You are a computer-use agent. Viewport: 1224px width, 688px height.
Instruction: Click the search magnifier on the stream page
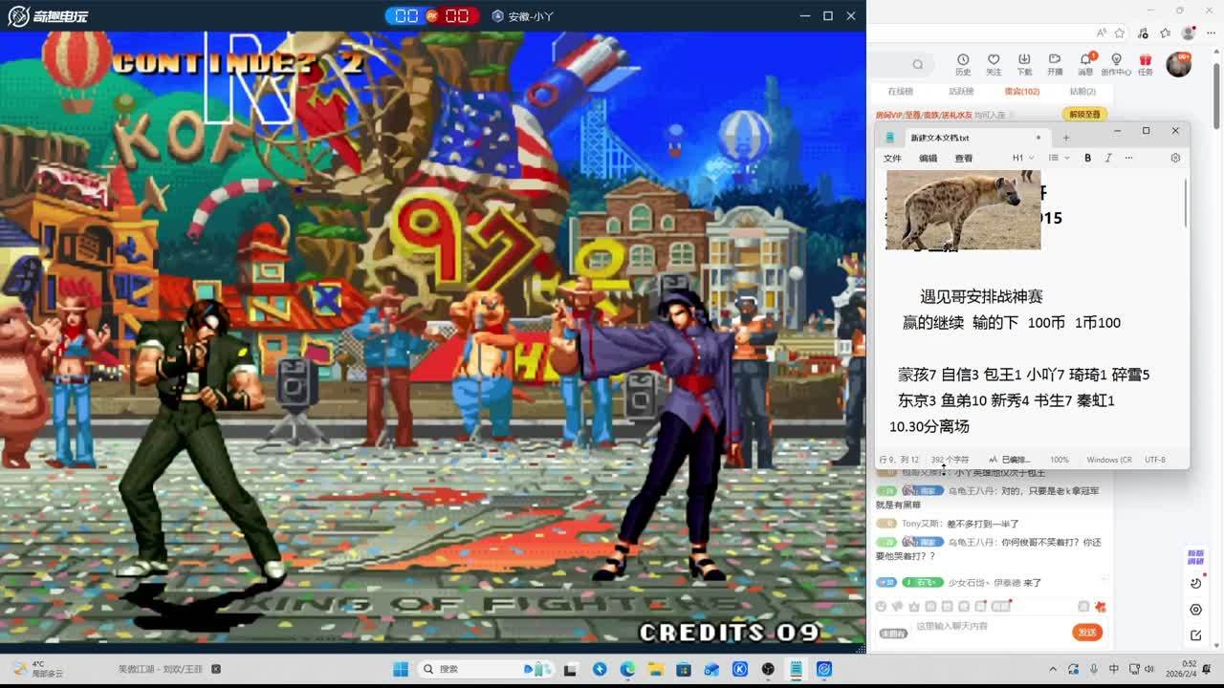pos(918,64)
